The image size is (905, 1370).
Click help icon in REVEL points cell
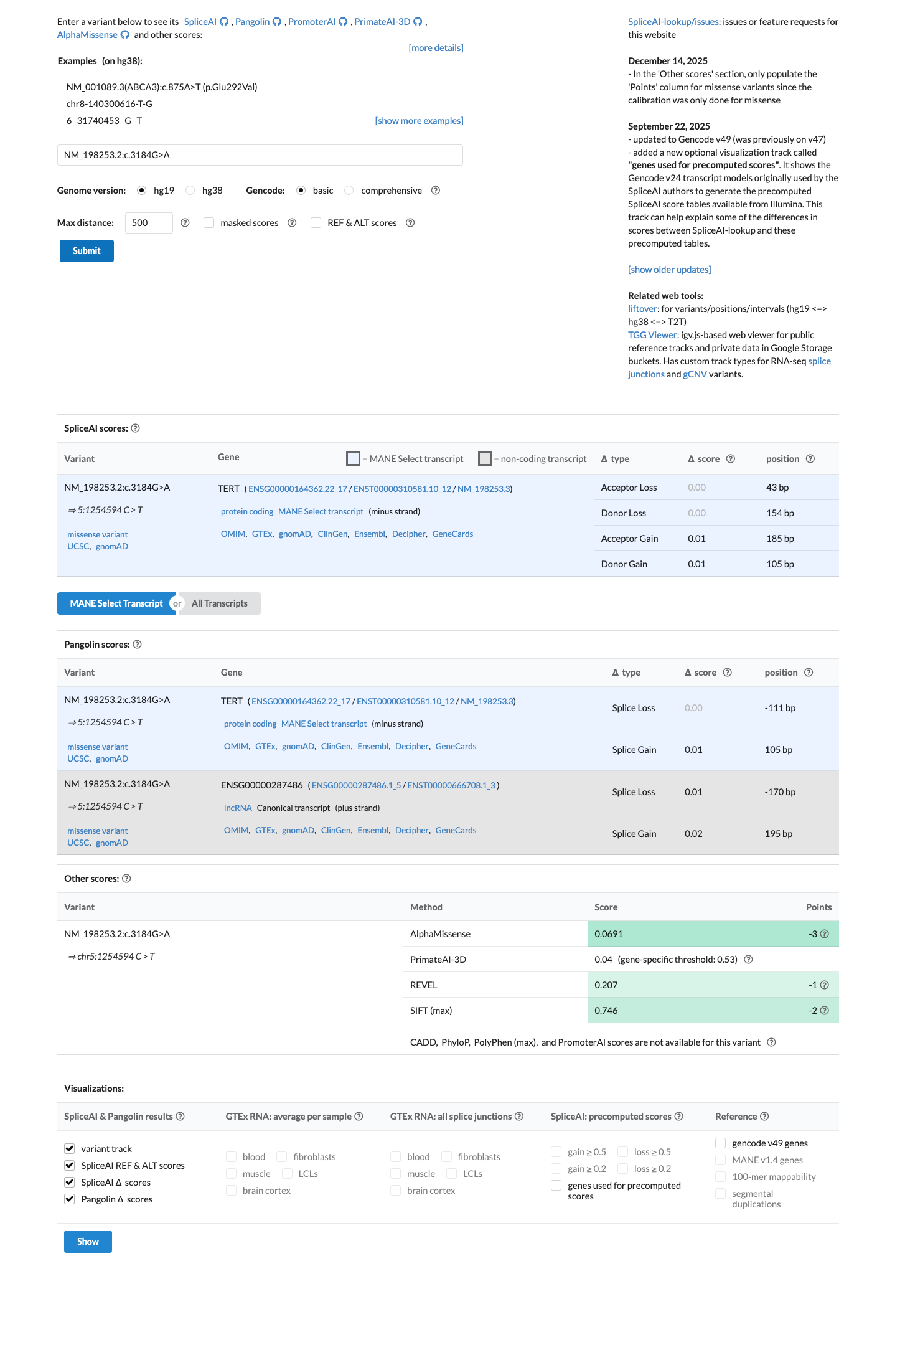point(825,985)
